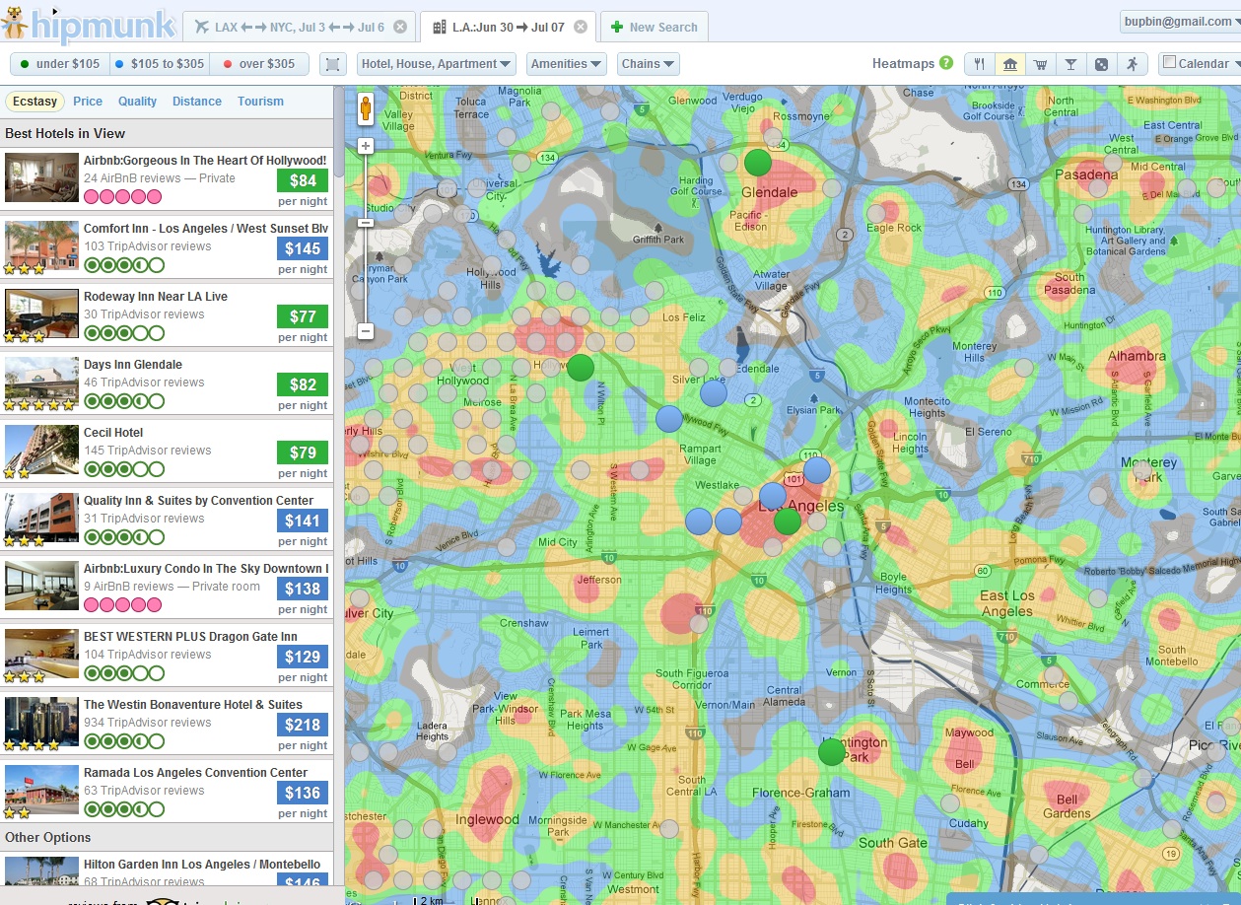This screenshot has width=1241, height=905.
Task: Open the Days Inn Glendale photo thumbnail
Action: point(41,382)
